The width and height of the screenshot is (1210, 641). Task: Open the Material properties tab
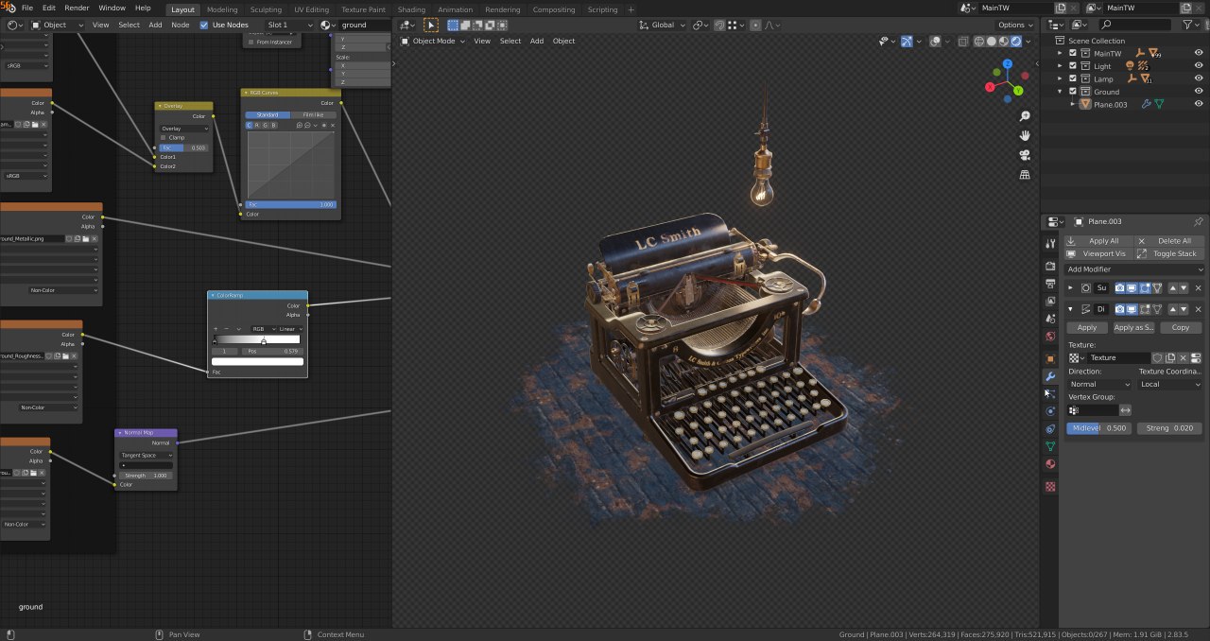(1050, 464)
